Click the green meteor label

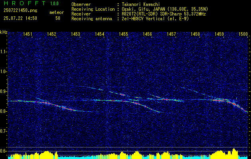click(57, 12)
